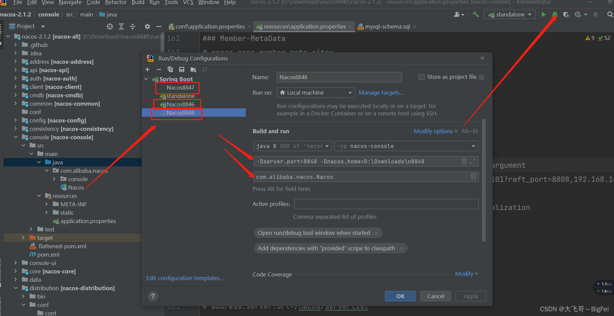Sort configurations alphabetically icon
Viewport: 614px width, 316px height.
click(x=205, y=69)
